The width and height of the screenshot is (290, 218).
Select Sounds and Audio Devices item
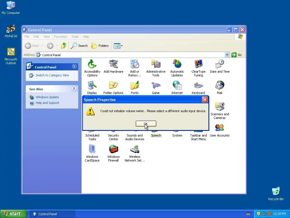click(x=135, y=137)
